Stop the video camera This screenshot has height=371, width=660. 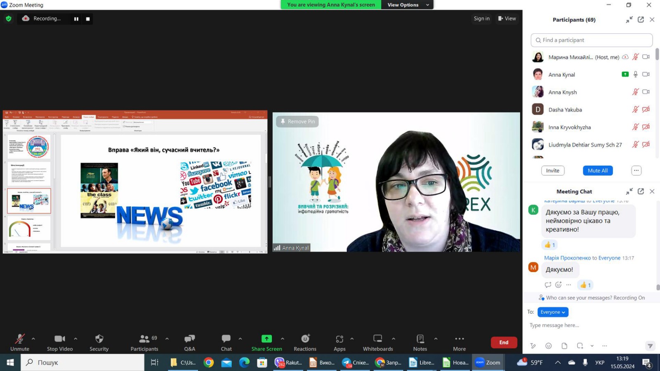click(60, 339)
